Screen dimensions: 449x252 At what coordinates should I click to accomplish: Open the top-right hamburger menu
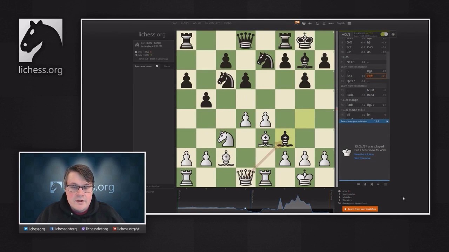click(349, 23)
